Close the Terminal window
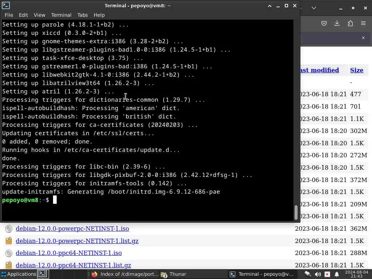 (295, 6)
